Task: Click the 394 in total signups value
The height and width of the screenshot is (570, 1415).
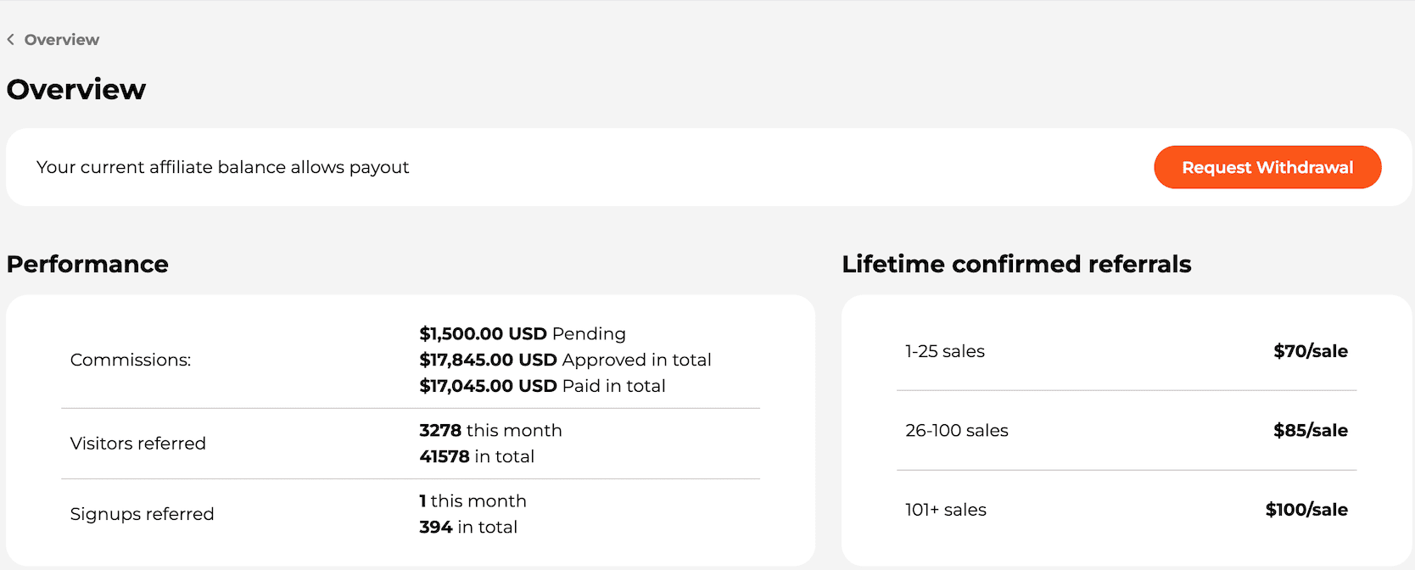Action: pyautogui.click(x=468, y=527)
